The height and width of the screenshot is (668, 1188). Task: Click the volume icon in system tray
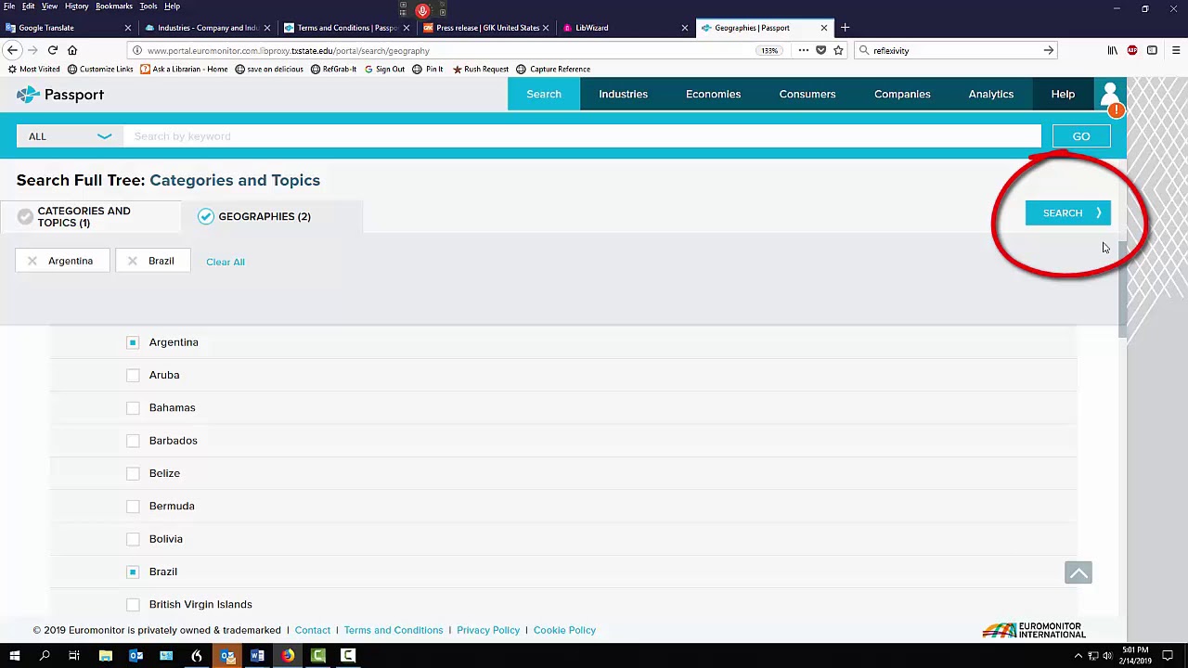click(1106, 656)
